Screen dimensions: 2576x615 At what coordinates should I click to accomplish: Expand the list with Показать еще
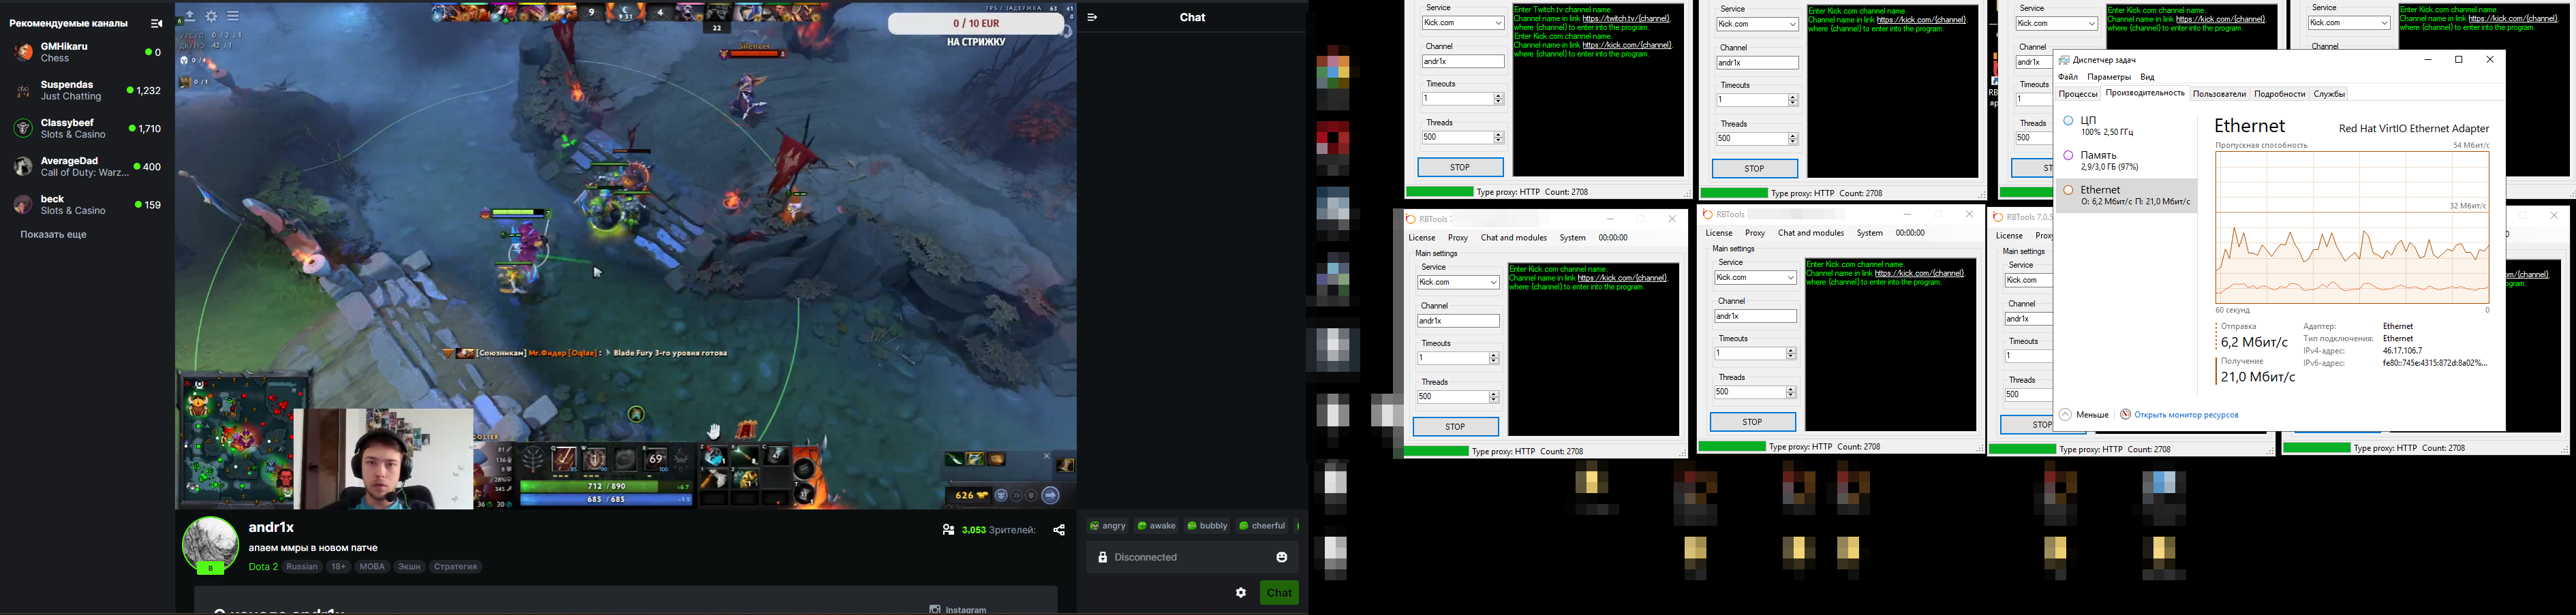54,235
